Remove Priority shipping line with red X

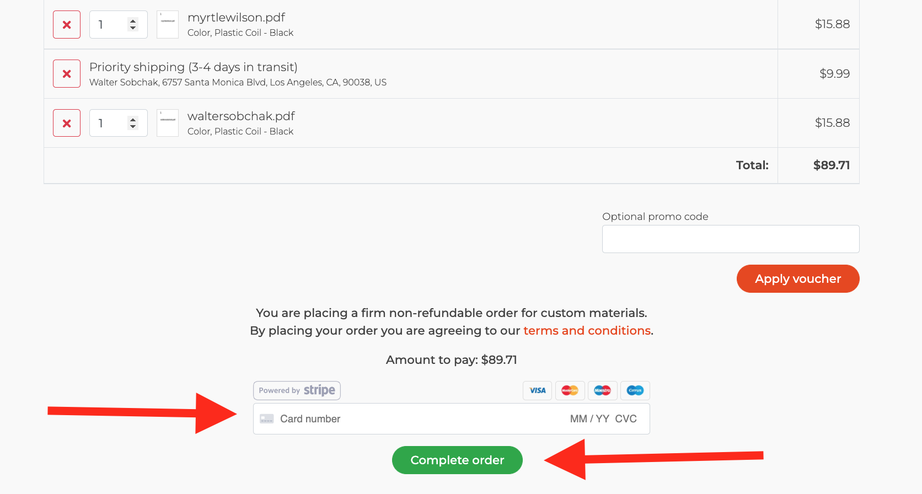(67, 74)
